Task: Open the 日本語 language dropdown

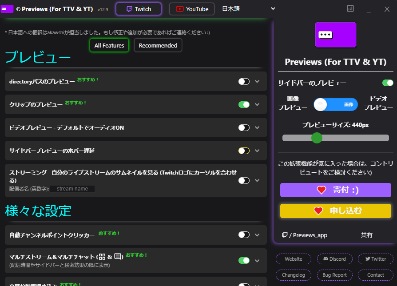Action: 248,9
